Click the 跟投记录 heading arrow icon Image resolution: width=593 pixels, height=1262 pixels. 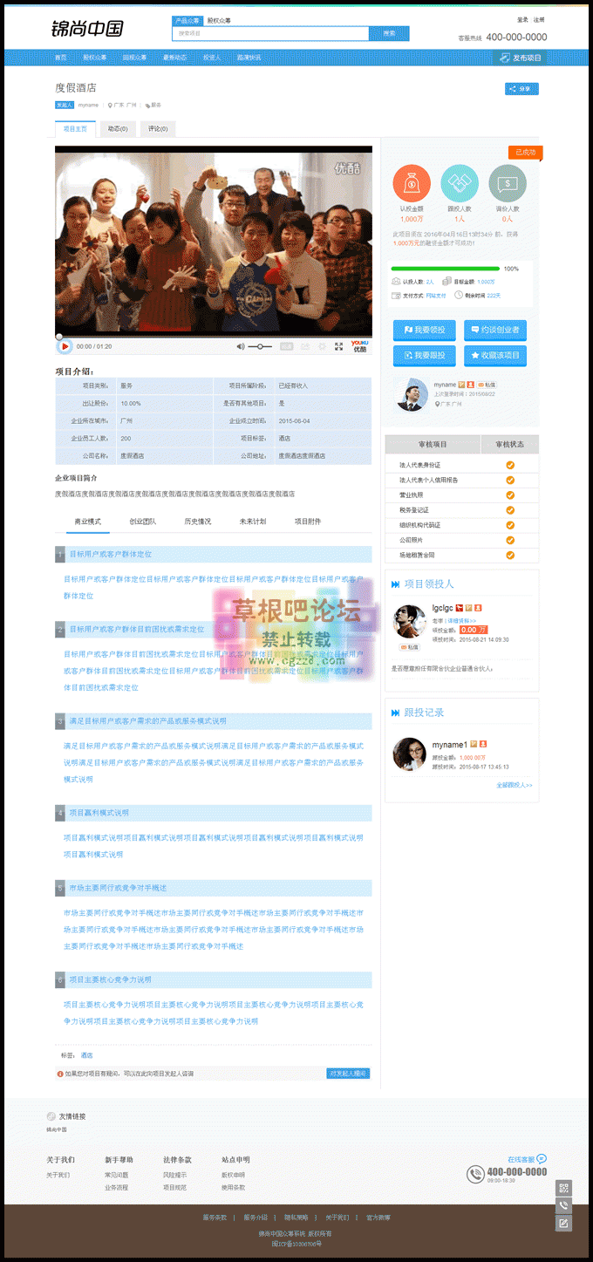click(x=396, y=713)
